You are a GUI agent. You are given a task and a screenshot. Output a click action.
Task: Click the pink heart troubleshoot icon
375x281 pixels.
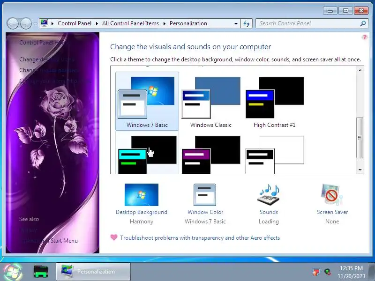114,237
